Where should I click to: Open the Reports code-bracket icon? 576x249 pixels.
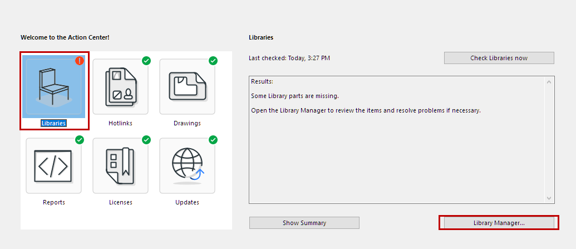pos(53,165)
